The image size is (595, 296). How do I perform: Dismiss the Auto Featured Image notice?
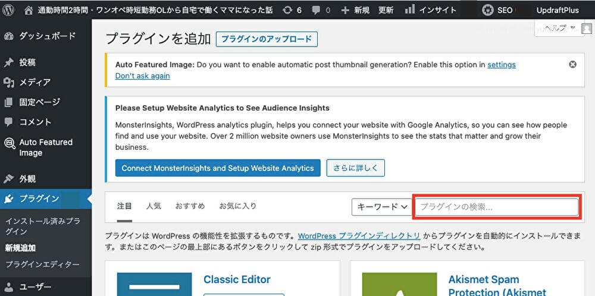573,64
